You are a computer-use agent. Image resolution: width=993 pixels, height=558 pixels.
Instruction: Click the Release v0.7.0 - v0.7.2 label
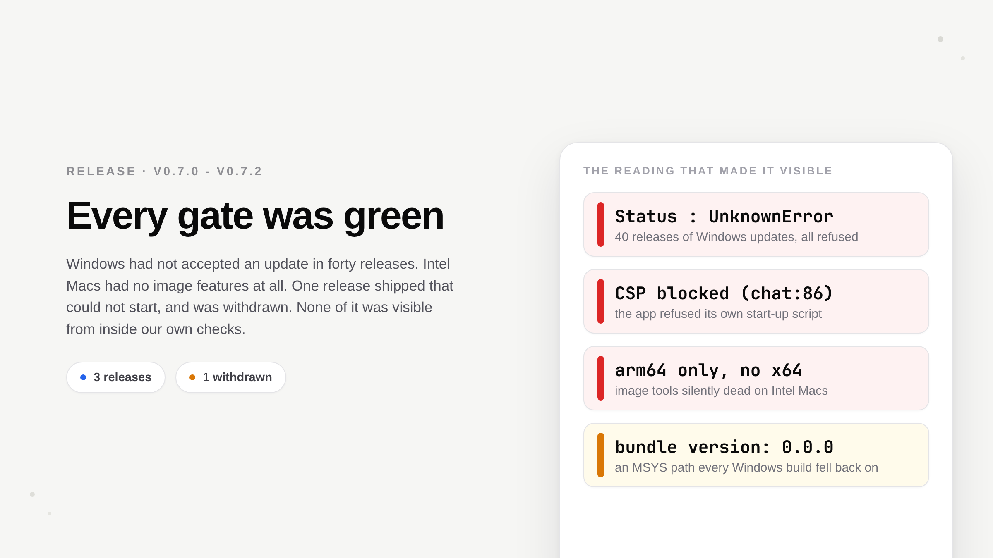coord(164,171)
